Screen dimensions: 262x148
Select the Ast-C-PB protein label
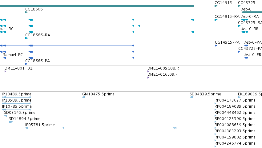253,55
